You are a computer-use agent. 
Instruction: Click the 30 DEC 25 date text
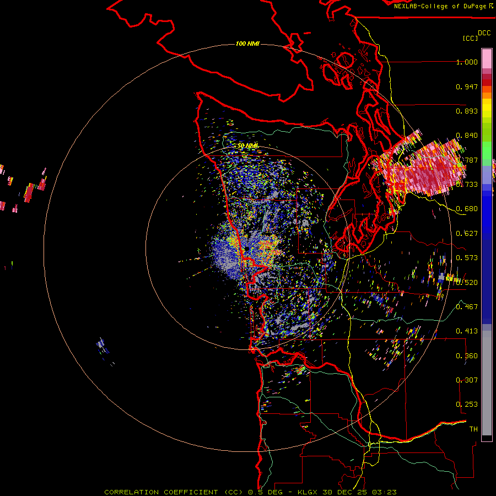[x=346, y=492]
